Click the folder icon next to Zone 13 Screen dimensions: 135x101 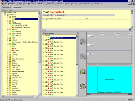click(46, 44)
